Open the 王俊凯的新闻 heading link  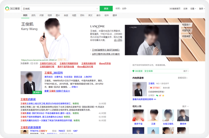pos(28,99)
